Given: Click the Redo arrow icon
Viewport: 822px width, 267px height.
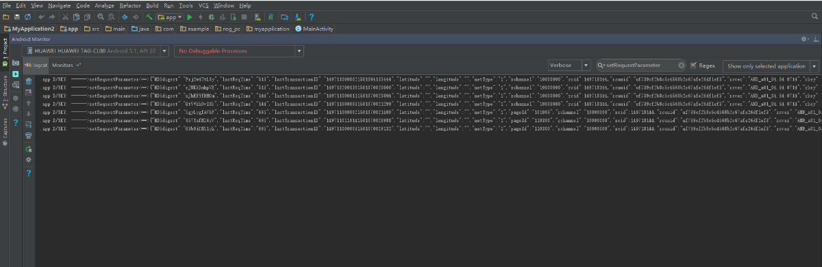Looking at the screenshot, I should click(51, 17).
